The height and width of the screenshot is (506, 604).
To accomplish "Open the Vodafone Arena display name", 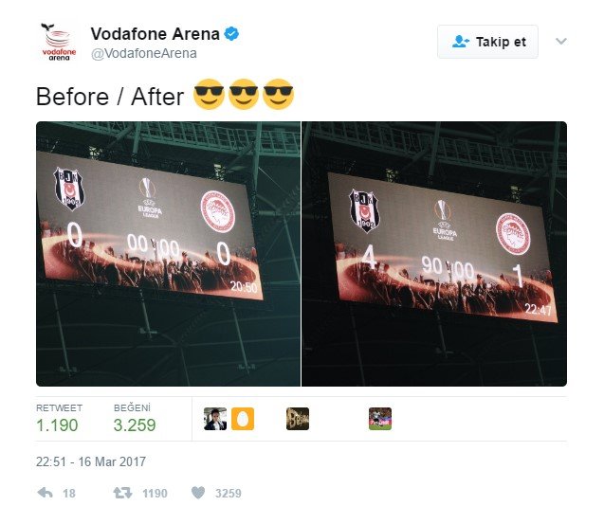I will [155, 34].
